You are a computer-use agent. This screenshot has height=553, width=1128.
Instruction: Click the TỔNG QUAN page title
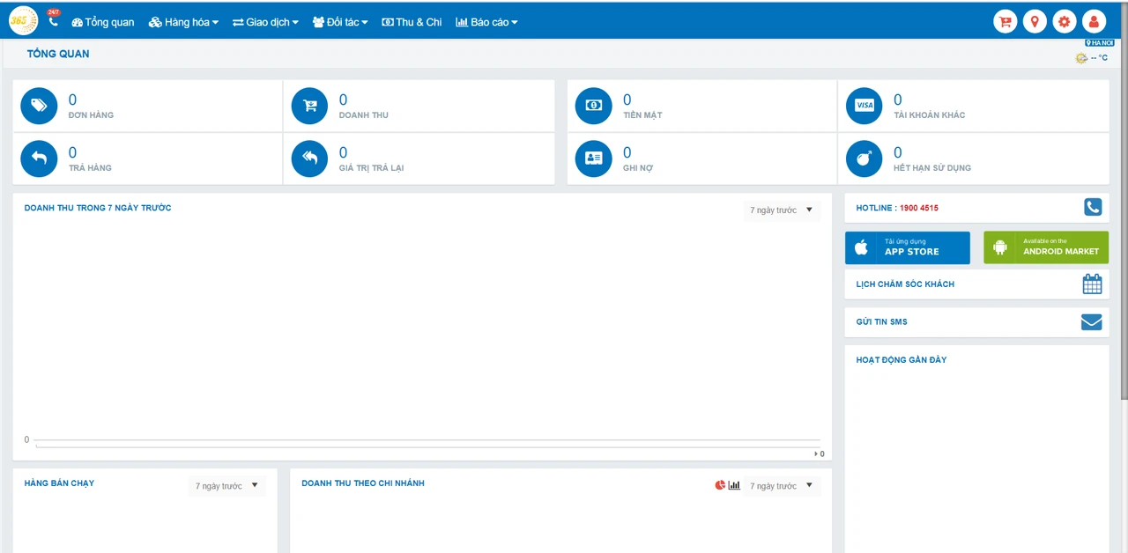pos(58,54)
